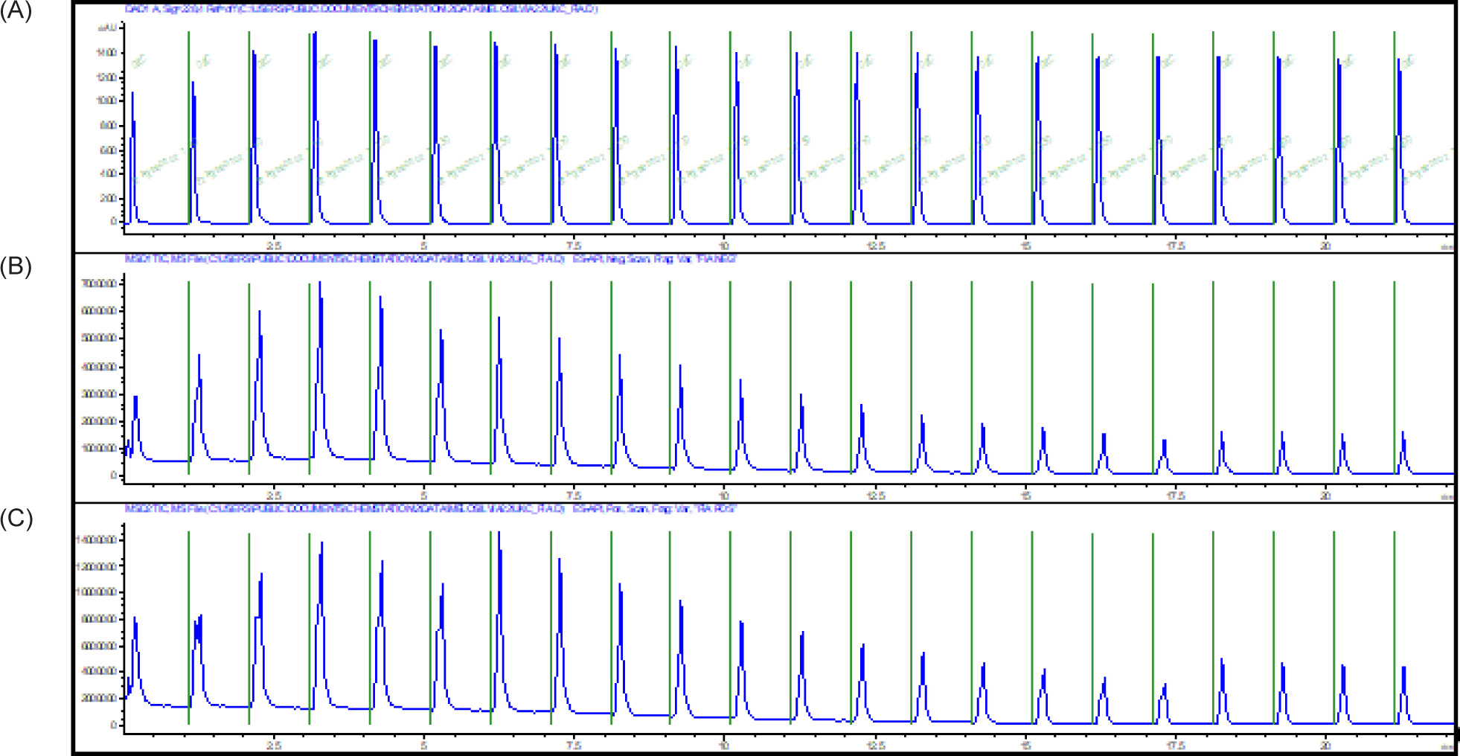This screenshot has height=756, width=1460.
Task: Click the first green injection marker in panel A
Action: point(189,126)
